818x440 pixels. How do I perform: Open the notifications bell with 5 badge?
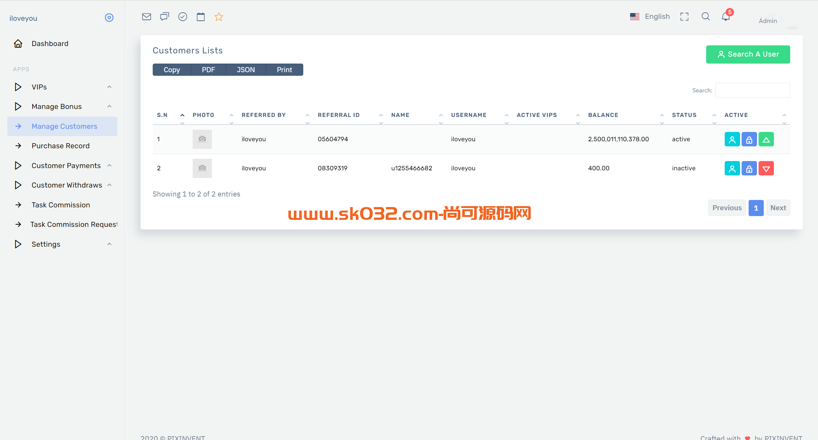(727, 16)
